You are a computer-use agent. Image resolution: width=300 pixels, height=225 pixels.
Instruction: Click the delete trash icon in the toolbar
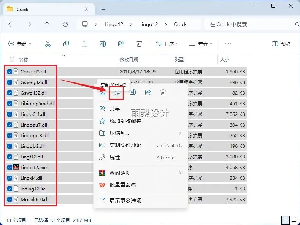click(139, 44)
